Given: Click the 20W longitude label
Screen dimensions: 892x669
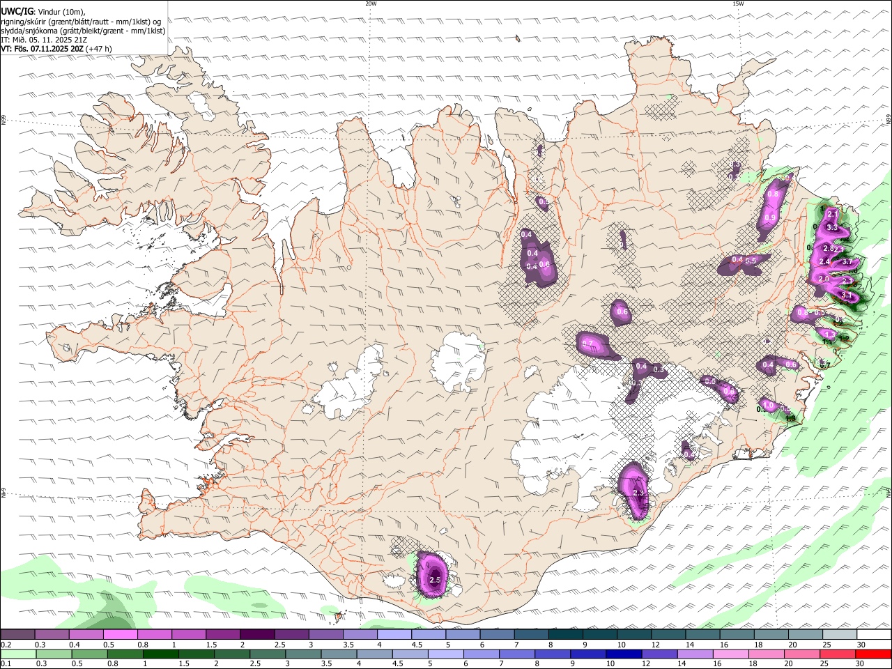Looking at the screenshot, I should click(371, 3).
